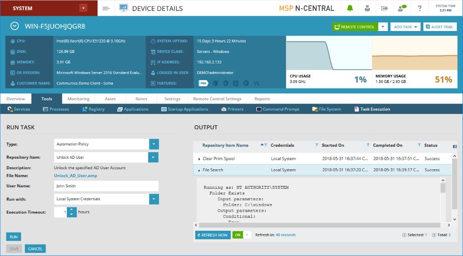
Task: Switch to the Monitoring tab
Action: pos(78,99)
